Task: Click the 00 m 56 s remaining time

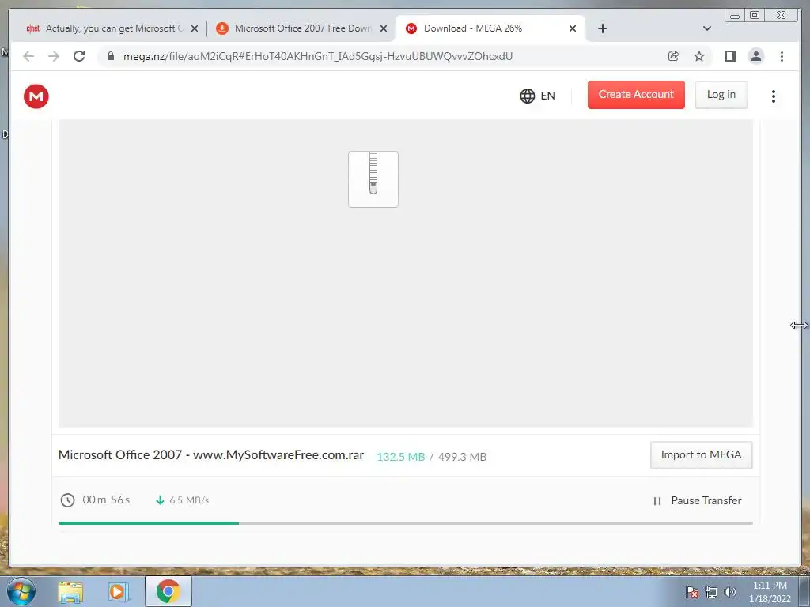Action: pos(106,500)
